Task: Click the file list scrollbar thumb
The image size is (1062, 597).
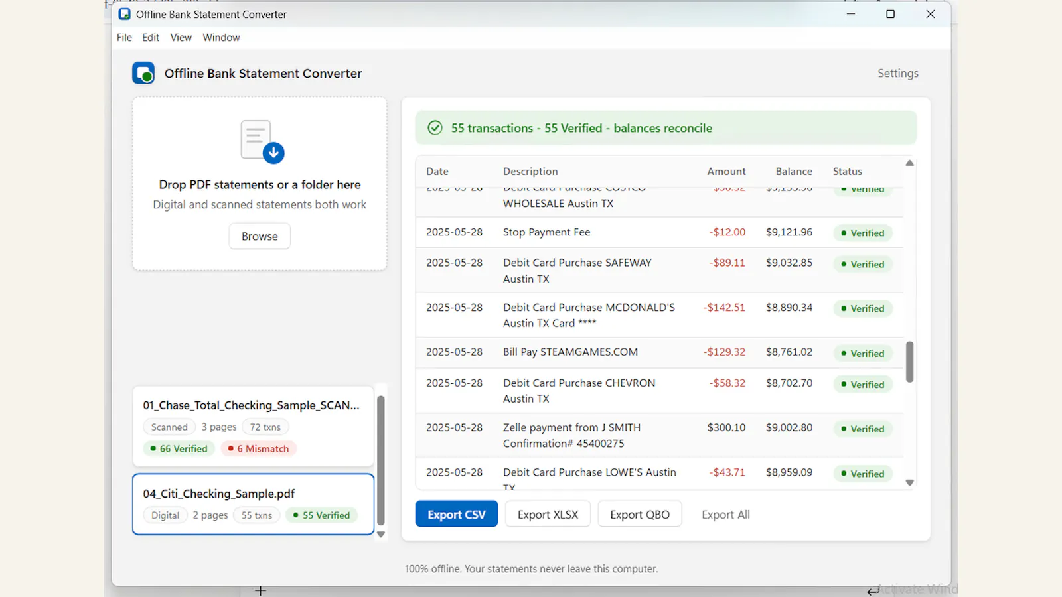Action: pos(381,460)
